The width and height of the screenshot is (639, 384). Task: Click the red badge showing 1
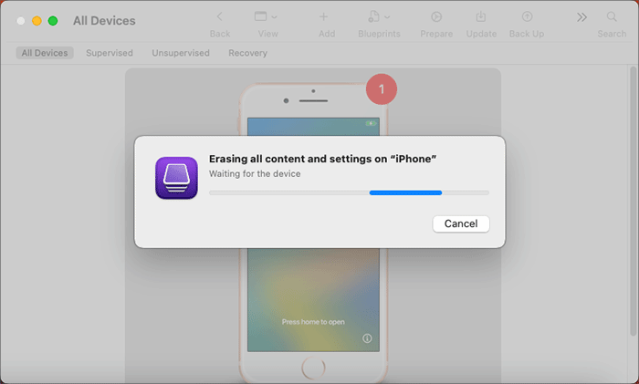tap(382, 89)
